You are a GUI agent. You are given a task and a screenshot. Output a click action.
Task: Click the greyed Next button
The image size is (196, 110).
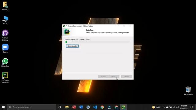click(x=114, y=76)
